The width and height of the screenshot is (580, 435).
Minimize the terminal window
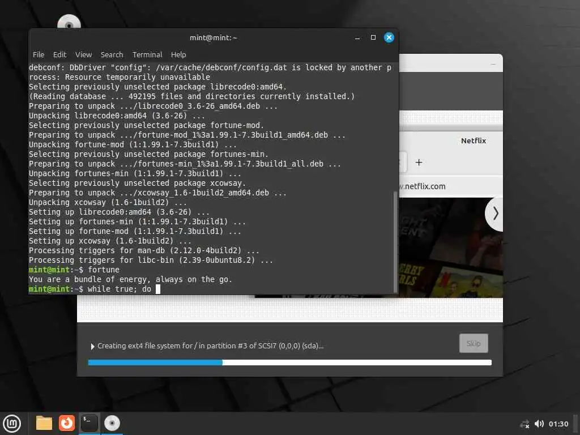(357, 38)
